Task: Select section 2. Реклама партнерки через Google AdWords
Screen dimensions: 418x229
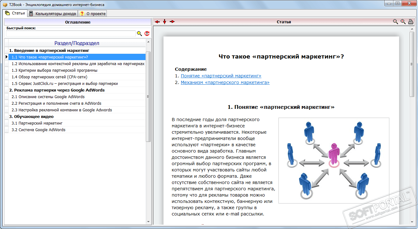Action: (x=77, y=90)
